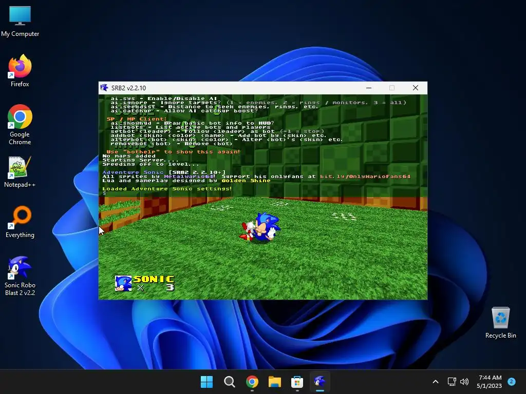Show hidden system tray icons
This screenshot has width=526, height=394.
point(436,382)
